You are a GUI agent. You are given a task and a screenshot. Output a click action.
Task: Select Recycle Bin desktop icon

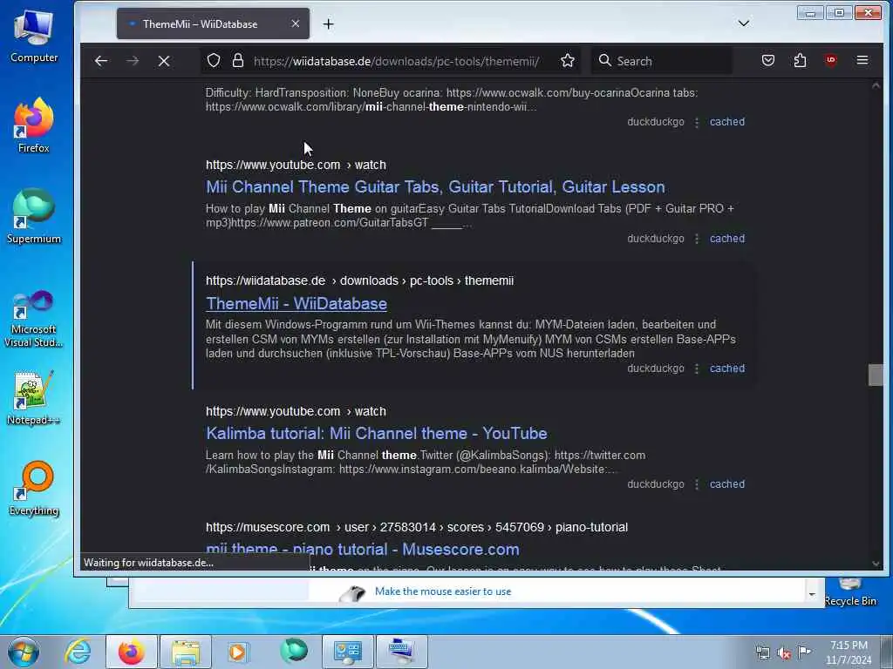[850, 592]
